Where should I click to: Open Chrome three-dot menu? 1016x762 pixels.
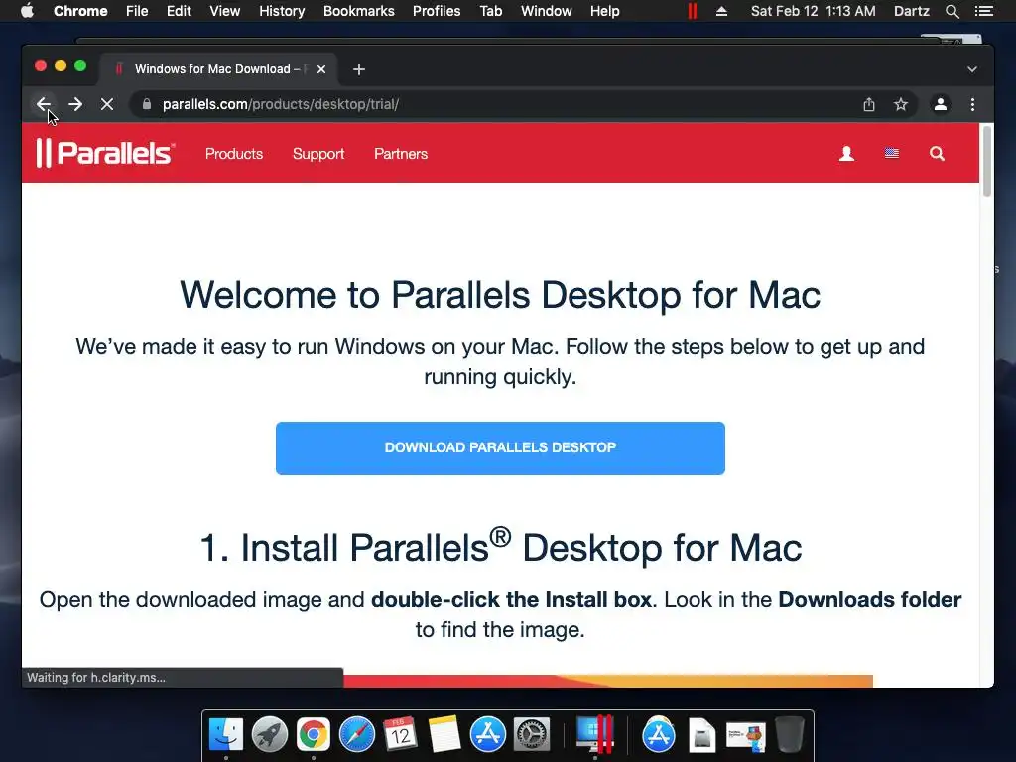[x=972, y=104]
